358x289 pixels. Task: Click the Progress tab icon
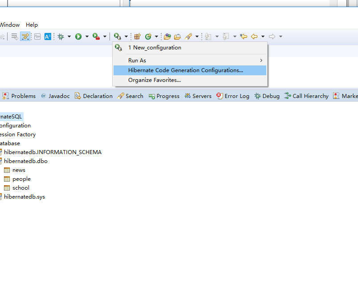tap(151, 96)
